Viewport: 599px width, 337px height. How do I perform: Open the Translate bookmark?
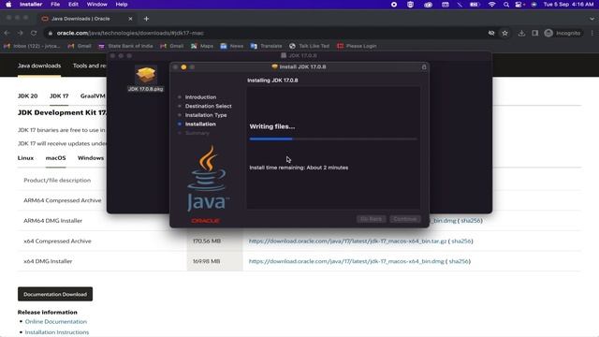click(266, 46)
